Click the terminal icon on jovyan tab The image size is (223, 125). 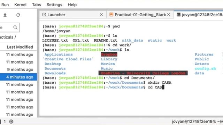pos(178,15)
